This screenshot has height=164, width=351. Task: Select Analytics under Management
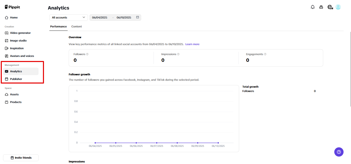pyautogui.click(x=16, y=71)
